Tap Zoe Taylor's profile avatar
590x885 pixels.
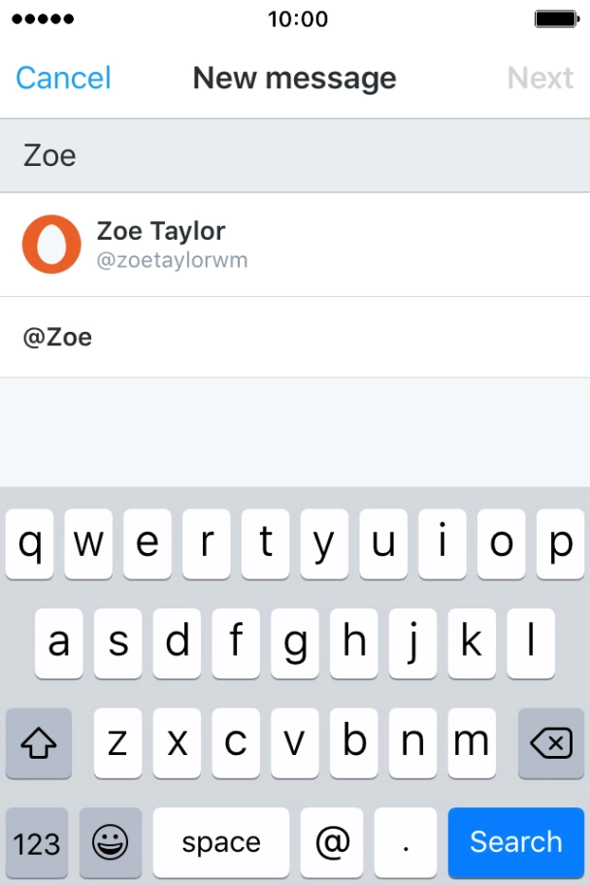[51, 245]
